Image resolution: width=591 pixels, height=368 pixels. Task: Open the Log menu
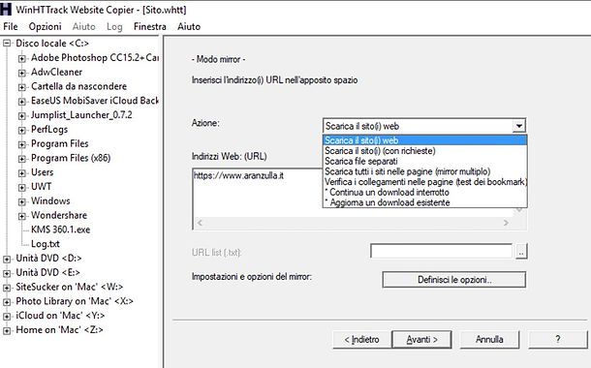tap(114, 27)
